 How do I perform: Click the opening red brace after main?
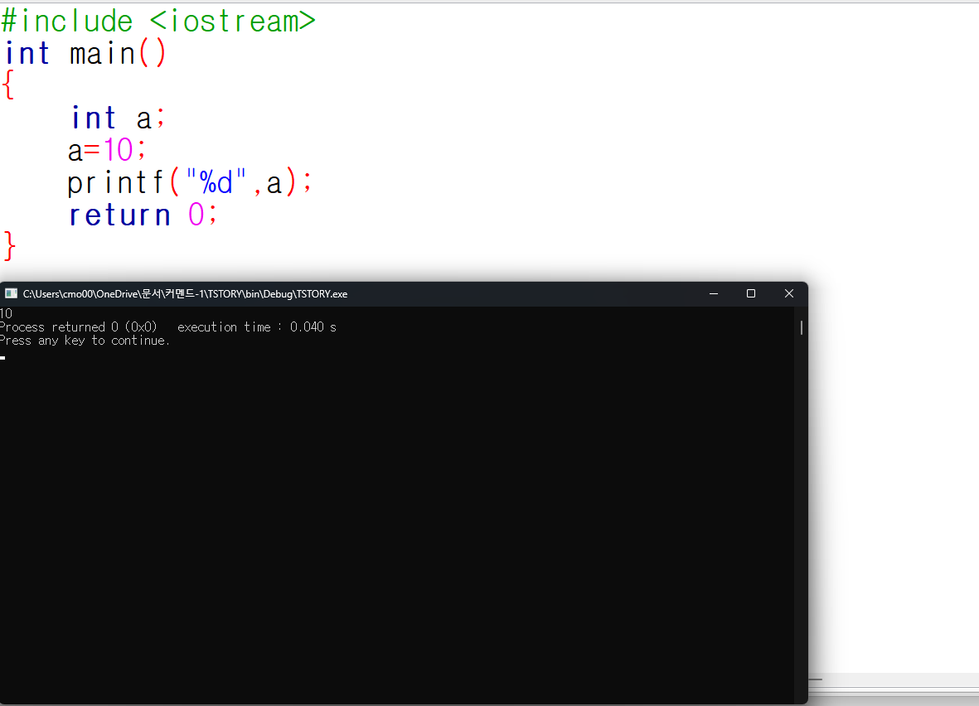pos(8,85)
